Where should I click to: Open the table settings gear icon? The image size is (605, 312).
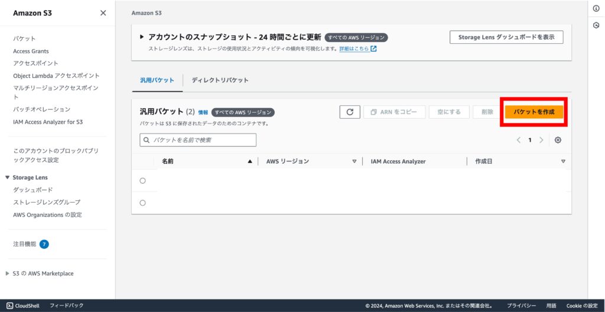(x=558, y=140)
